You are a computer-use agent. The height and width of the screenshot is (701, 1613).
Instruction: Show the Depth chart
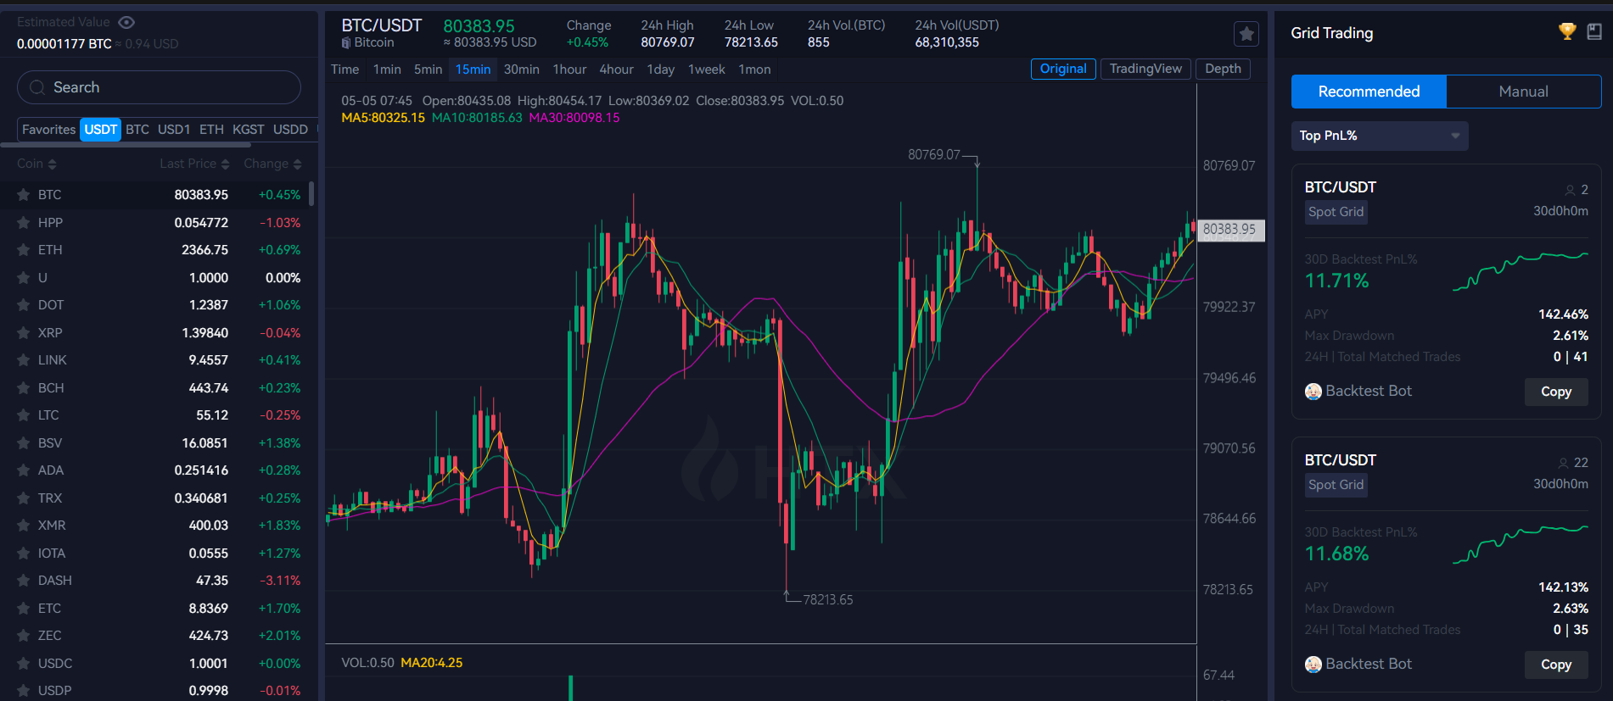tap(1223, 69)
